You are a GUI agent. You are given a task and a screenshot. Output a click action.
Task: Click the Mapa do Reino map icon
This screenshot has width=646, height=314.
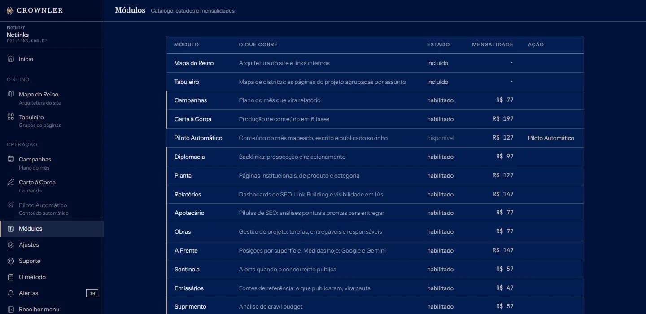click(11, 94)
